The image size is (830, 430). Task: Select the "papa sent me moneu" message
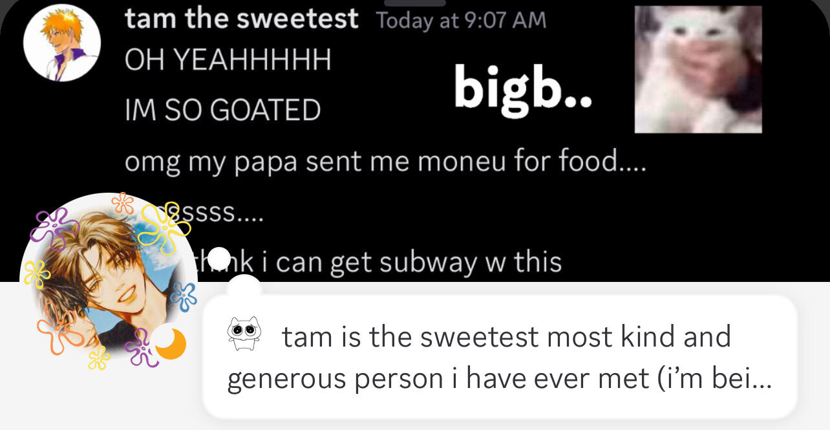(385, 161)
